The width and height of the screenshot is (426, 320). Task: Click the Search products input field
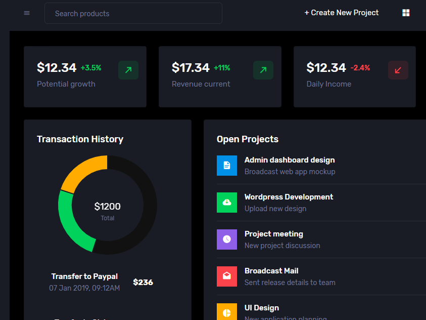tap(133, 13)
